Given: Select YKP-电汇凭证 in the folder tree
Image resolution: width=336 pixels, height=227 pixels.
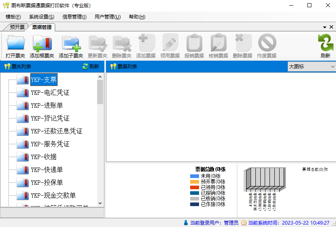Looking at the screenshot, I should (x=50, y=92).
